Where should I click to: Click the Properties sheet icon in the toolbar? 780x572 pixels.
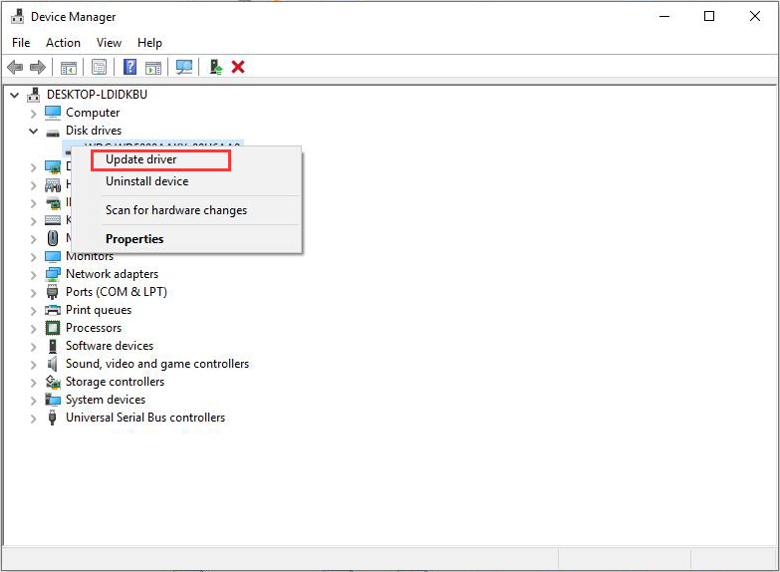pos(99,67)
